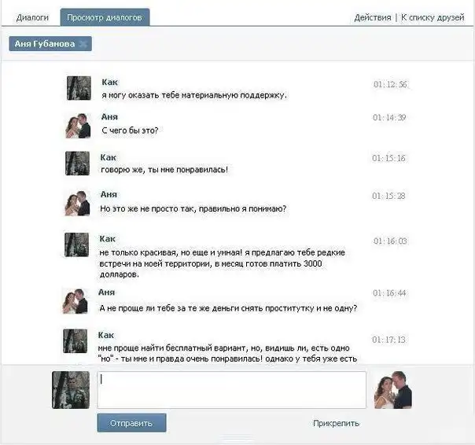This screenshot has width=475, height=445.
Task: Switch to the Диалоги tab
Action: (32, 17)
